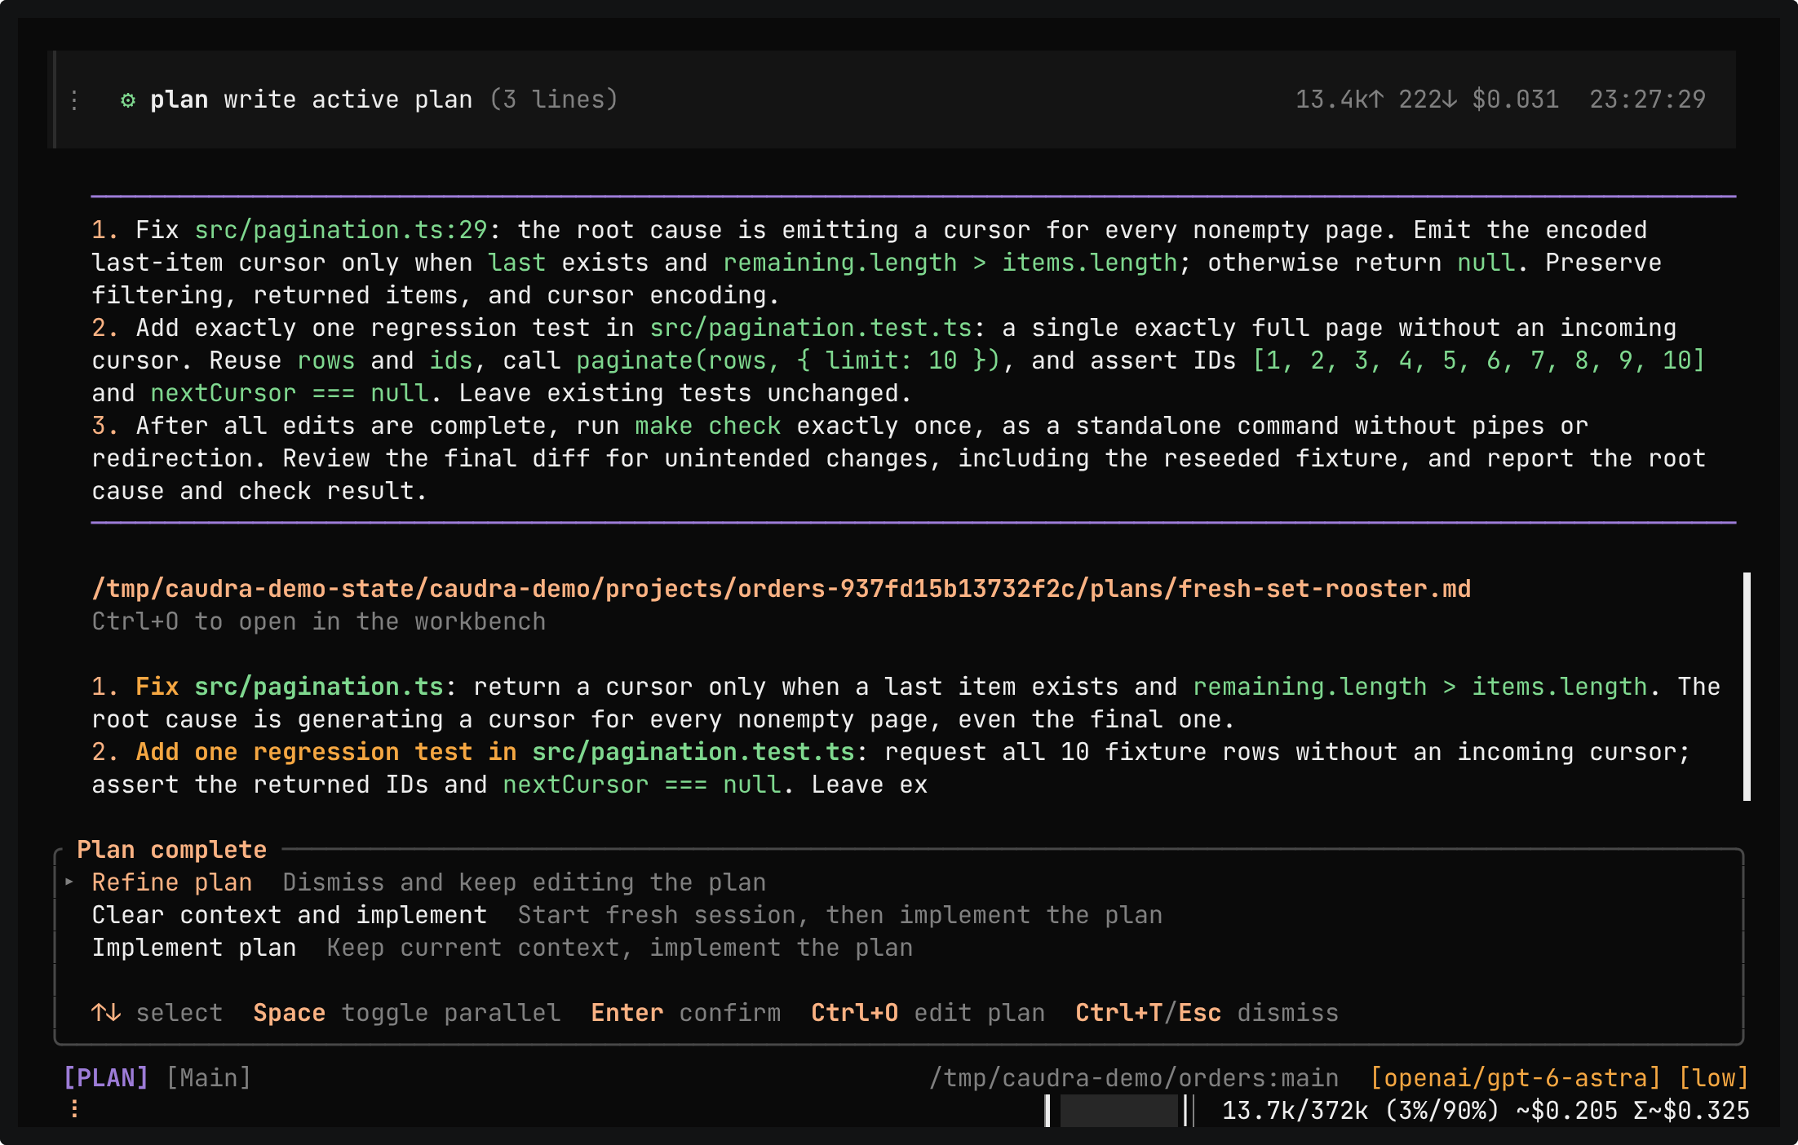Click the Ctrl+O edit plan hint
This screenshot has height=1145, width=1798.
point(928,1013)
